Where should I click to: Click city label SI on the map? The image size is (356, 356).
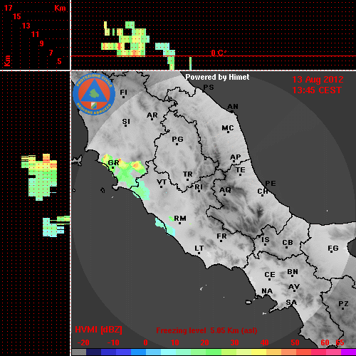(x=126, y=122)
